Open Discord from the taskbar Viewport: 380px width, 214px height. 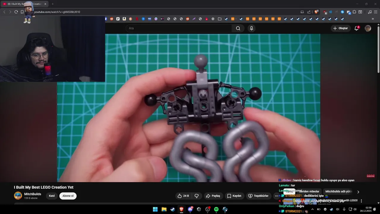tap(190, 209)
